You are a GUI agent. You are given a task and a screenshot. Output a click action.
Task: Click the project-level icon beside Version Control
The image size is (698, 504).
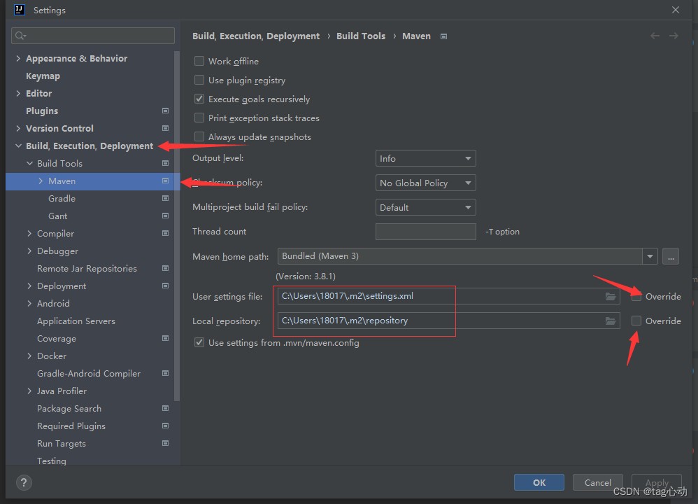tap(165, 128)
